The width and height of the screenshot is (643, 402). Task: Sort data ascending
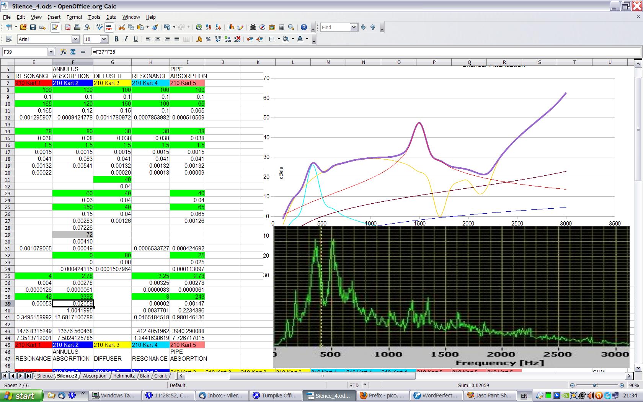coord(209,27)
